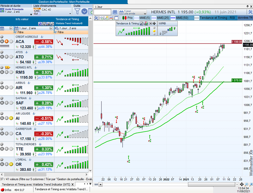253x193 pixels.
Task: Click the données TR legend tab
Action: (245, 18)
